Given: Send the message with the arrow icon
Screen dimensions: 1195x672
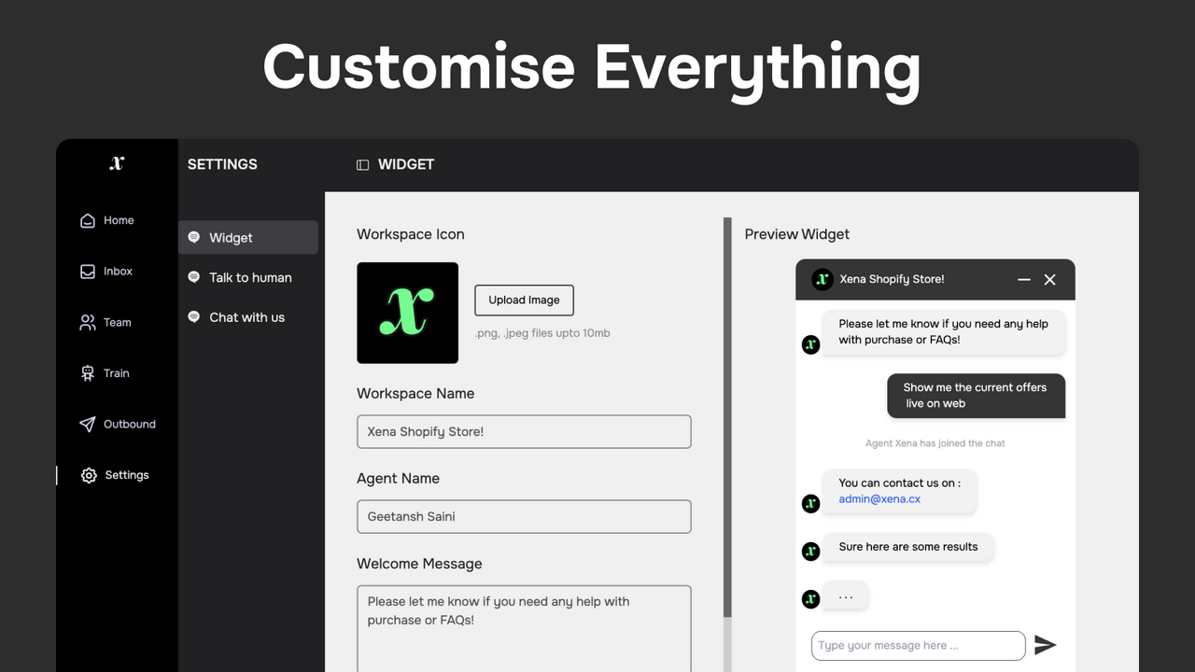Looking at the screenshot, I should pos(1046,645).
